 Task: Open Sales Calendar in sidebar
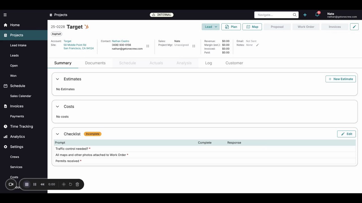21,96
